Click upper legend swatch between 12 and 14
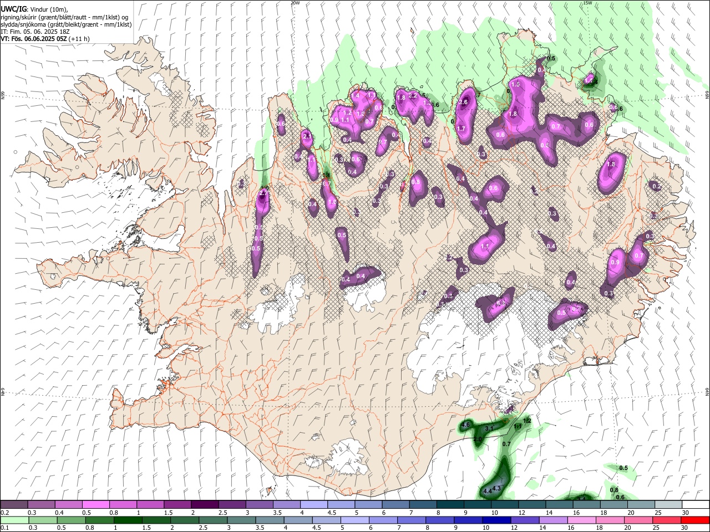The width and height of the screenshot is (710, 532). click(x=532, y=504)
